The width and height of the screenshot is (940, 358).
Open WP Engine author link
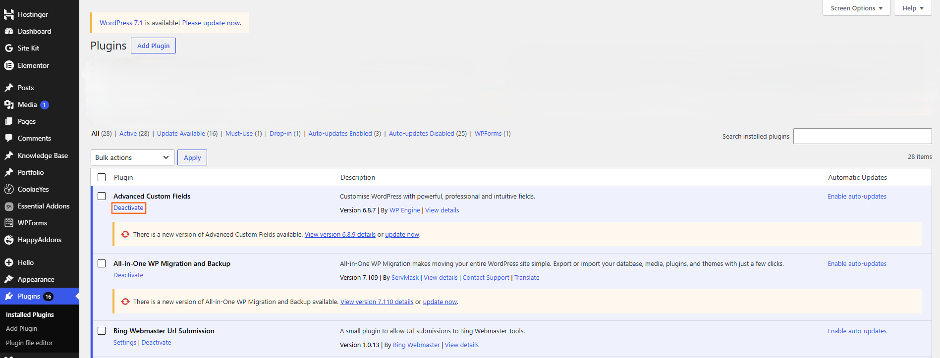tap(405, 210)
